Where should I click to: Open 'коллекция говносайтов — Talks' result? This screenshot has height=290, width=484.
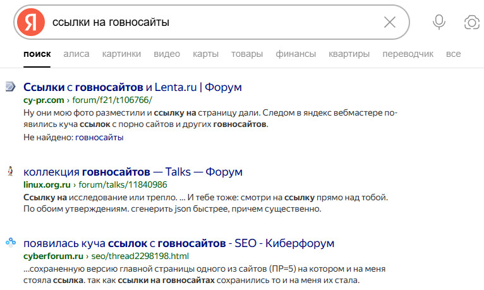click(x=132, y=172)
